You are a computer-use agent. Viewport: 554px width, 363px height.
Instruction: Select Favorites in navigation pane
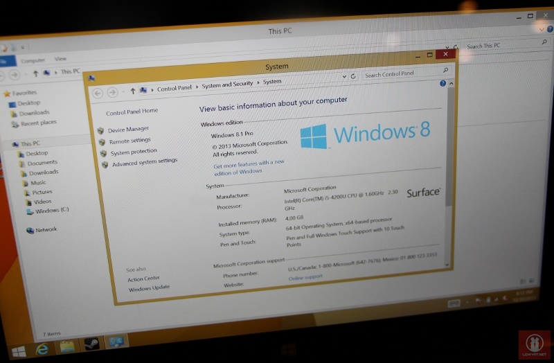24,93
